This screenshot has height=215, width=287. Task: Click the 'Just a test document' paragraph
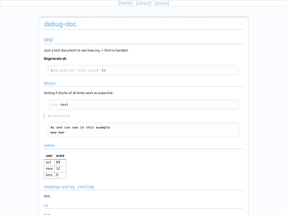(x=86, y=50)
